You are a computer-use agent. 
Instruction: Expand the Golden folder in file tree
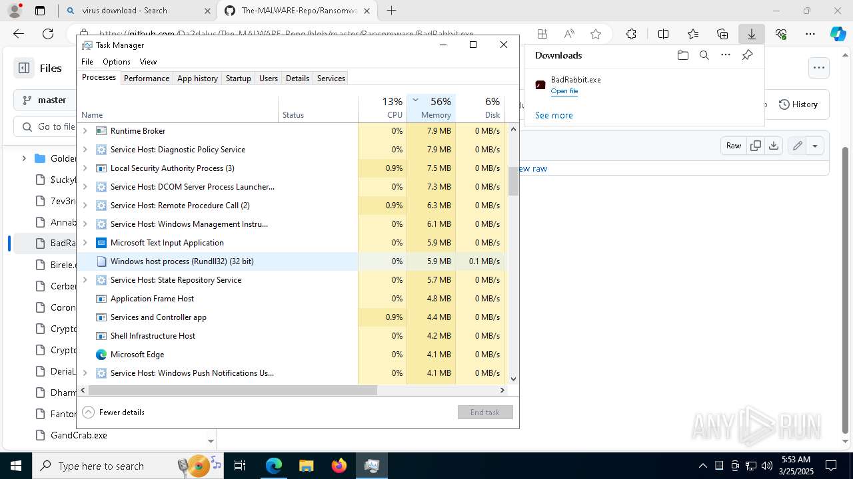(x=24, y=158)
